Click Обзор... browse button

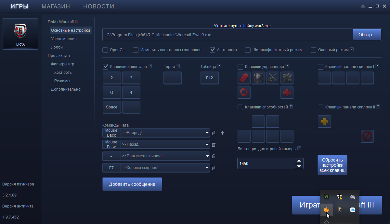point(367,35)
